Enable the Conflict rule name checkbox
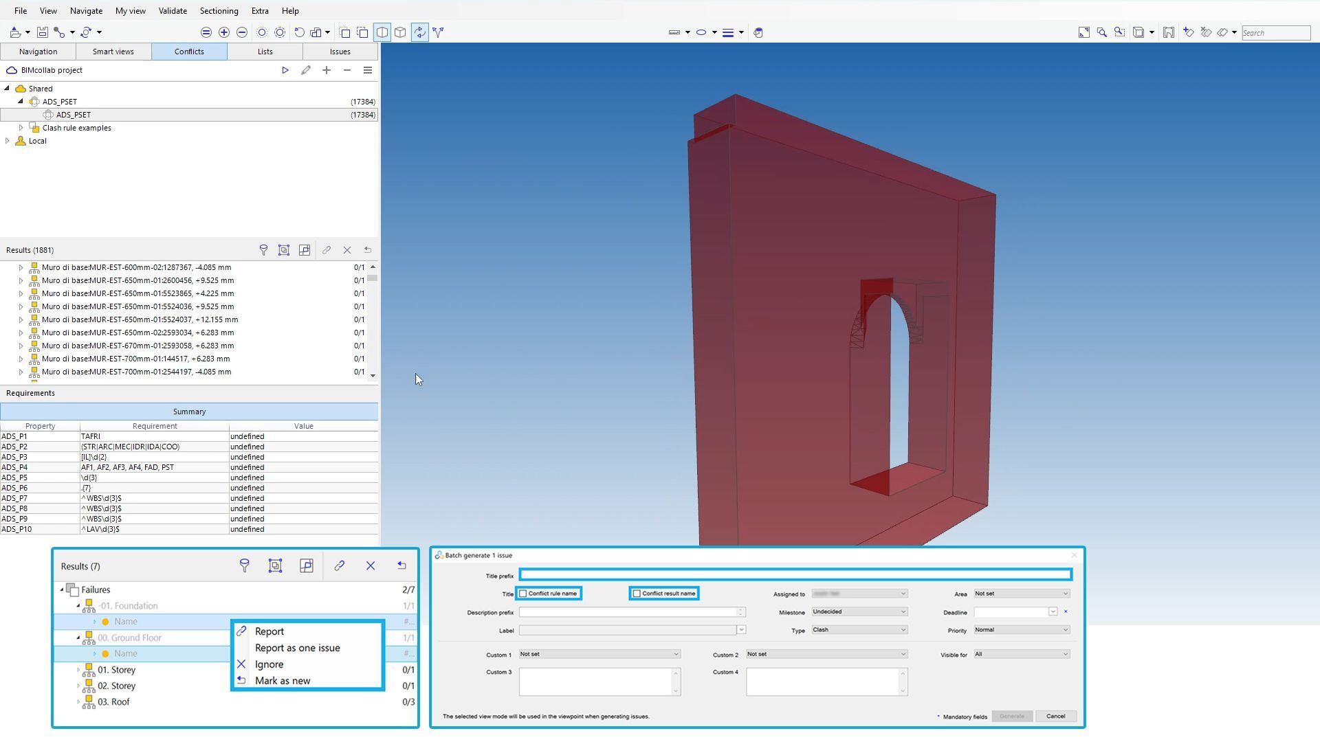Image resolution: width=1320 pixels, height=742 pixels. click(x=523, y=594)
